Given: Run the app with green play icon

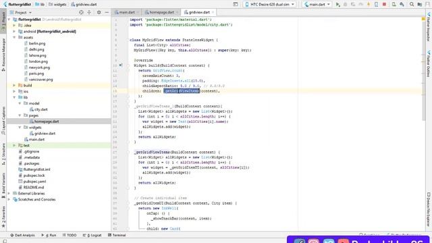Looking at the screenshot, I should [x=337, y=5].
